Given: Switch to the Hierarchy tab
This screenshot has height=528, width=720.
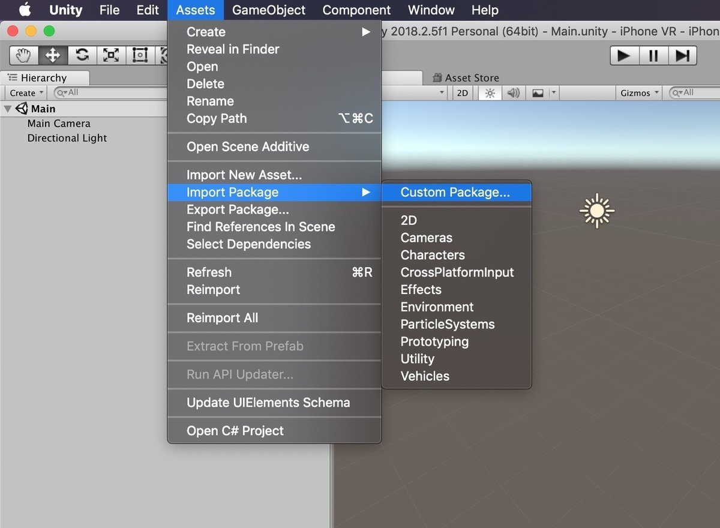Looking at the screenshot, I should coord(44,78).
